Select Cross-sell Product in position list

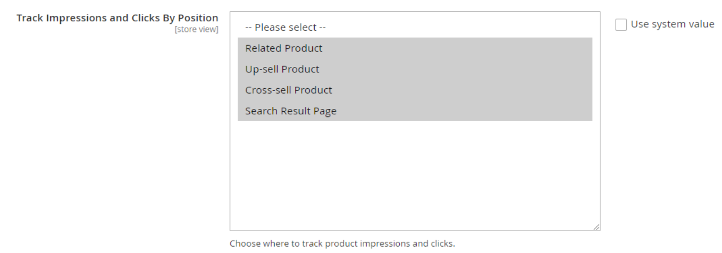(x=289, y=90)
